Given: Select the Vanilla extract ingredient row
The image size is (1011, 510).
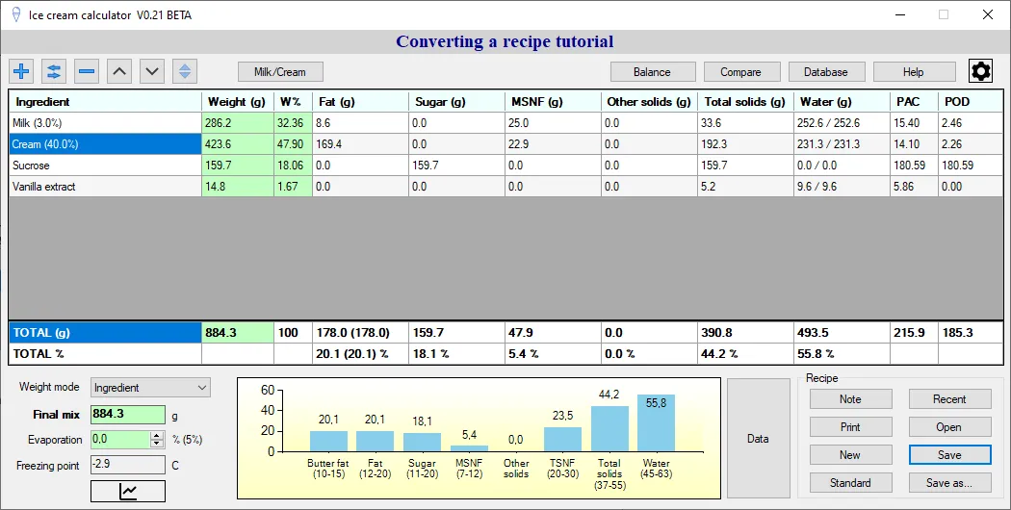Looking at the screenshot, I should pos(105,187).
